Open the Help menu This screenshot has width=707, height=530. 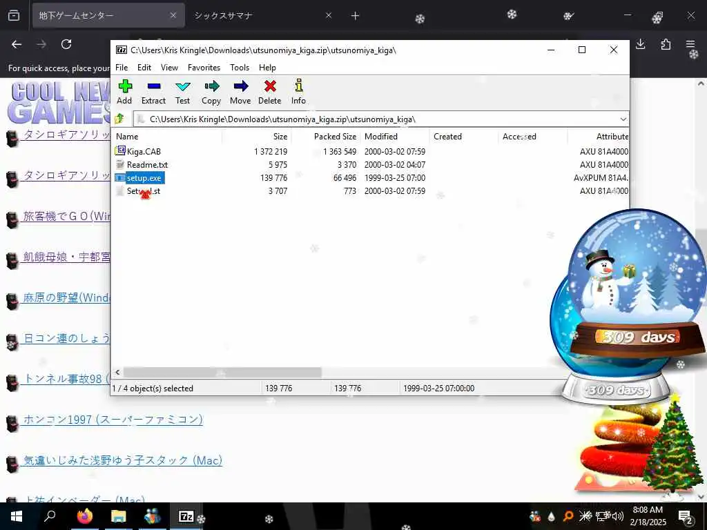[x=267, y=68]
